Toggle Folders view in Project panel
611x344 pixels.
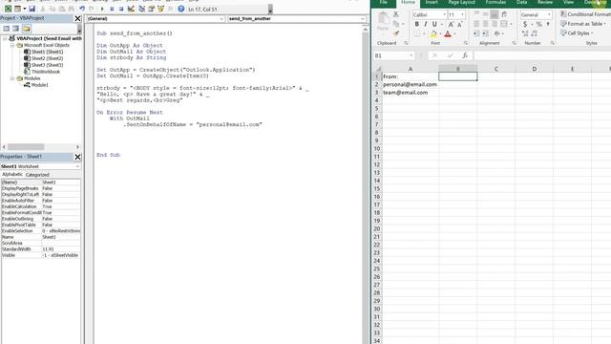tap(26, 29)
